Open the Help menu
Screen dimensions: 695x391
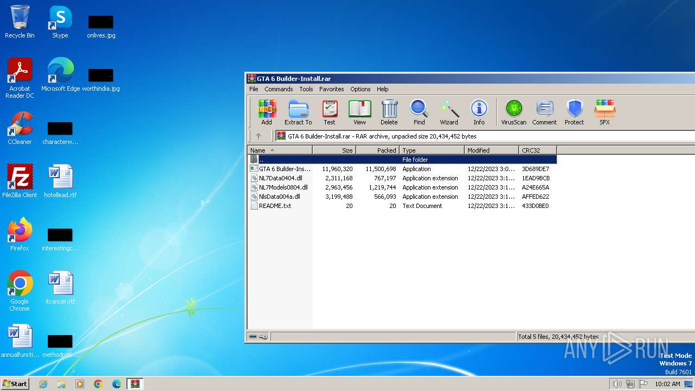383,89
